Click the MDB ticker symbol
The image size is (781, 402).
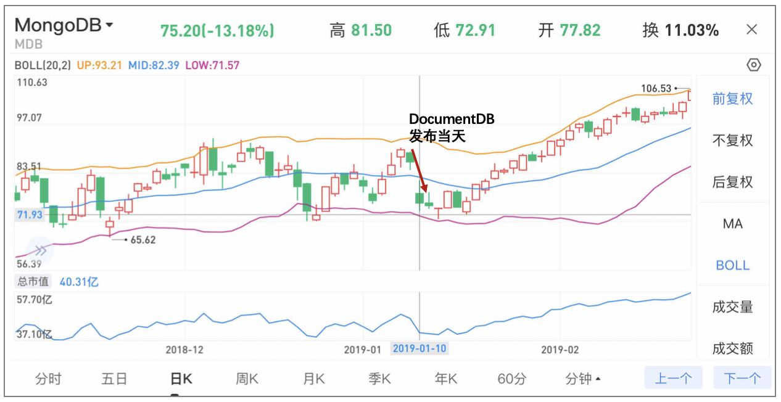pos(28,44)
